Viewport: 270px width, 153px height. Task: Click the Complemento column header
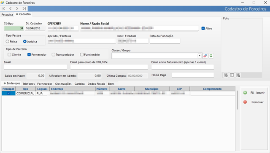click(x=212, y=89)
